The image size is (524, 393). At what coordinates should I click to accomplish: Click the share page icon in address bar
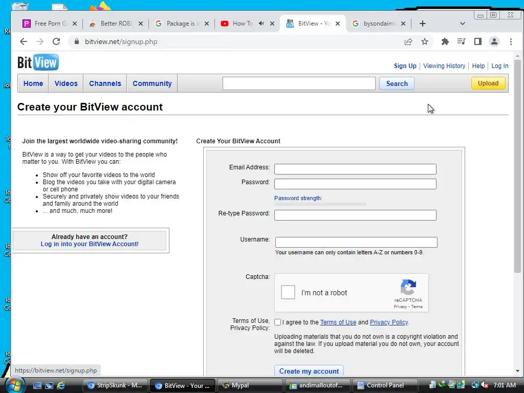408,41
